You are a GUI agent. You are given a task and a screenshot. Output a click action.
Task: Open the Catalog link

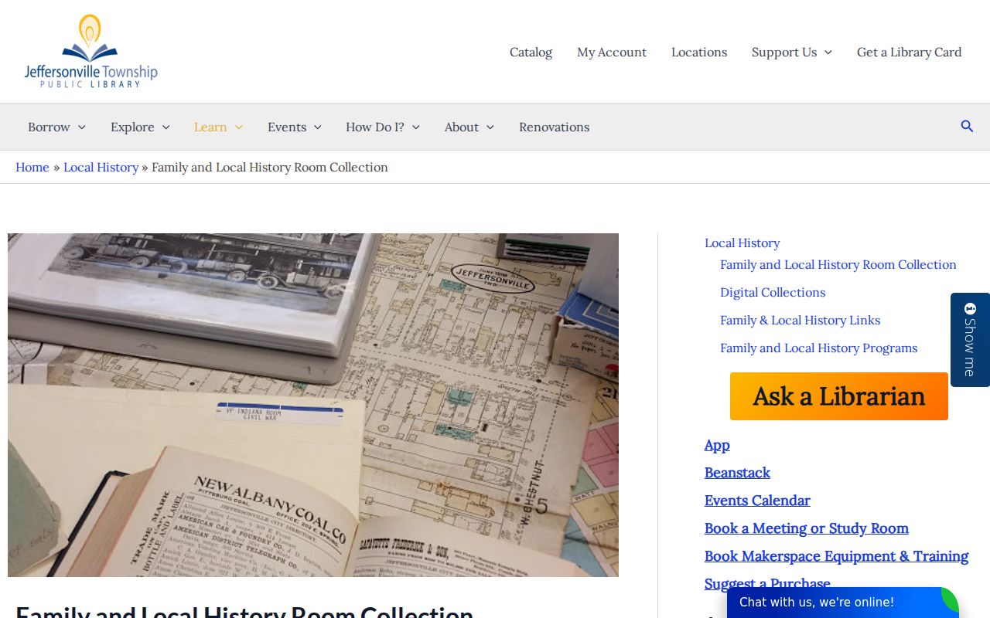click(x=531, y=52)
